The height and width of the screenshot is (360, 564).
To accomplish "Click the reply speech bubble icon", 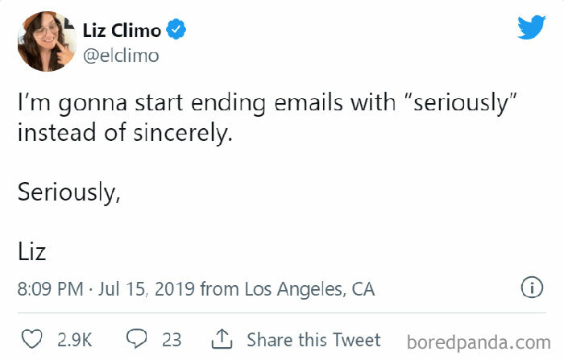I will pos(136,338).
